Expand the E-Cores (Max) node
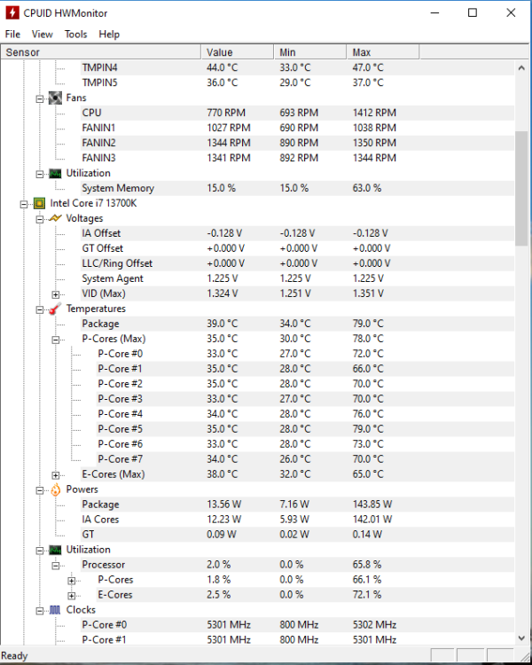Viewport: 532px width, 665px height. tap(56, 475)
